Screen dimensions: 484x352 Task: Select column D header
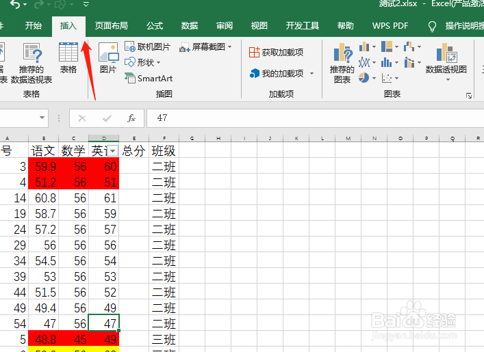[104, 138]
